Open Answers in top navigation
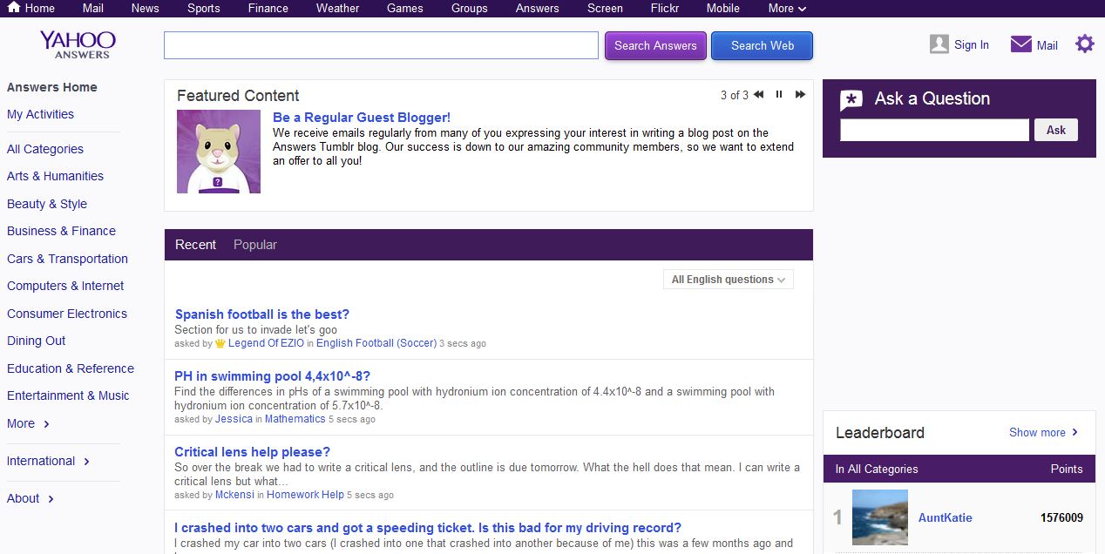Image resolution: width=1105 pixels, height=554 pixels. (538, 8)
